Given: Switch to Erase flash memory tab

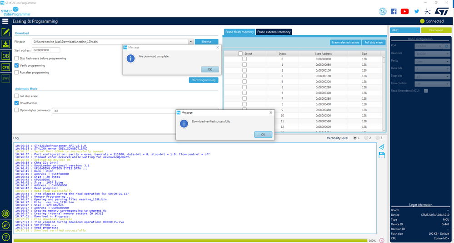Looking at the screenshot, I should pyautogui.click(x=239, y=32).
